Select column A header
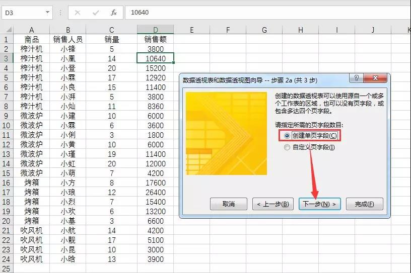411x273 pixels. (31, 30)
